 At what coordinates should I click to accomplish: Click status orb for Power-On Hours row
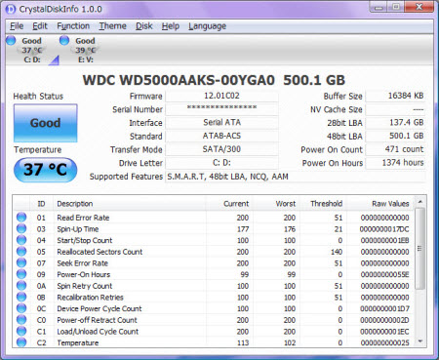coord(21,274)
